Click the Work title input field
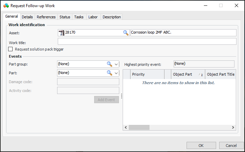The image size is (245, 152). [147, 42]
